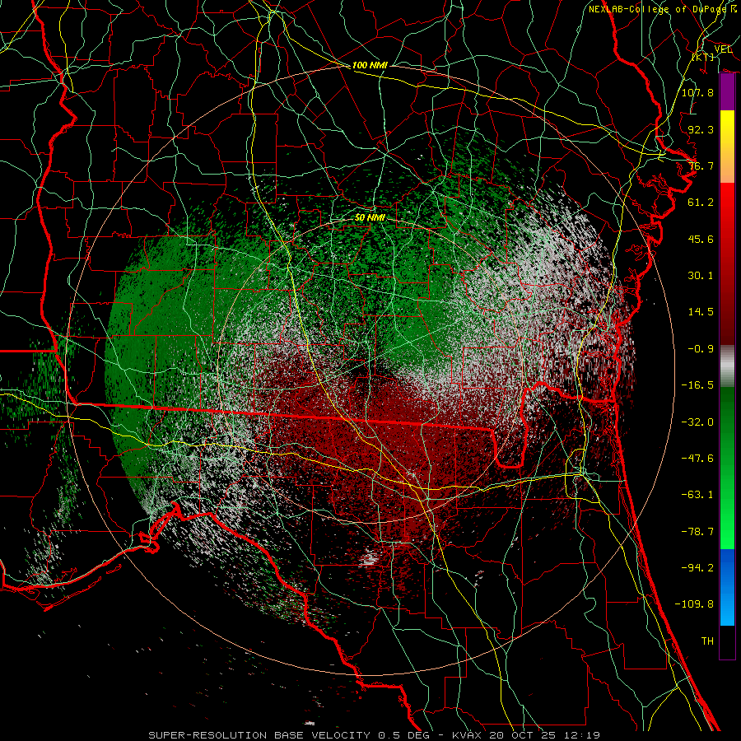Click the 14.5 velocity scale value

pyautogui.click(x=701, y=312)
